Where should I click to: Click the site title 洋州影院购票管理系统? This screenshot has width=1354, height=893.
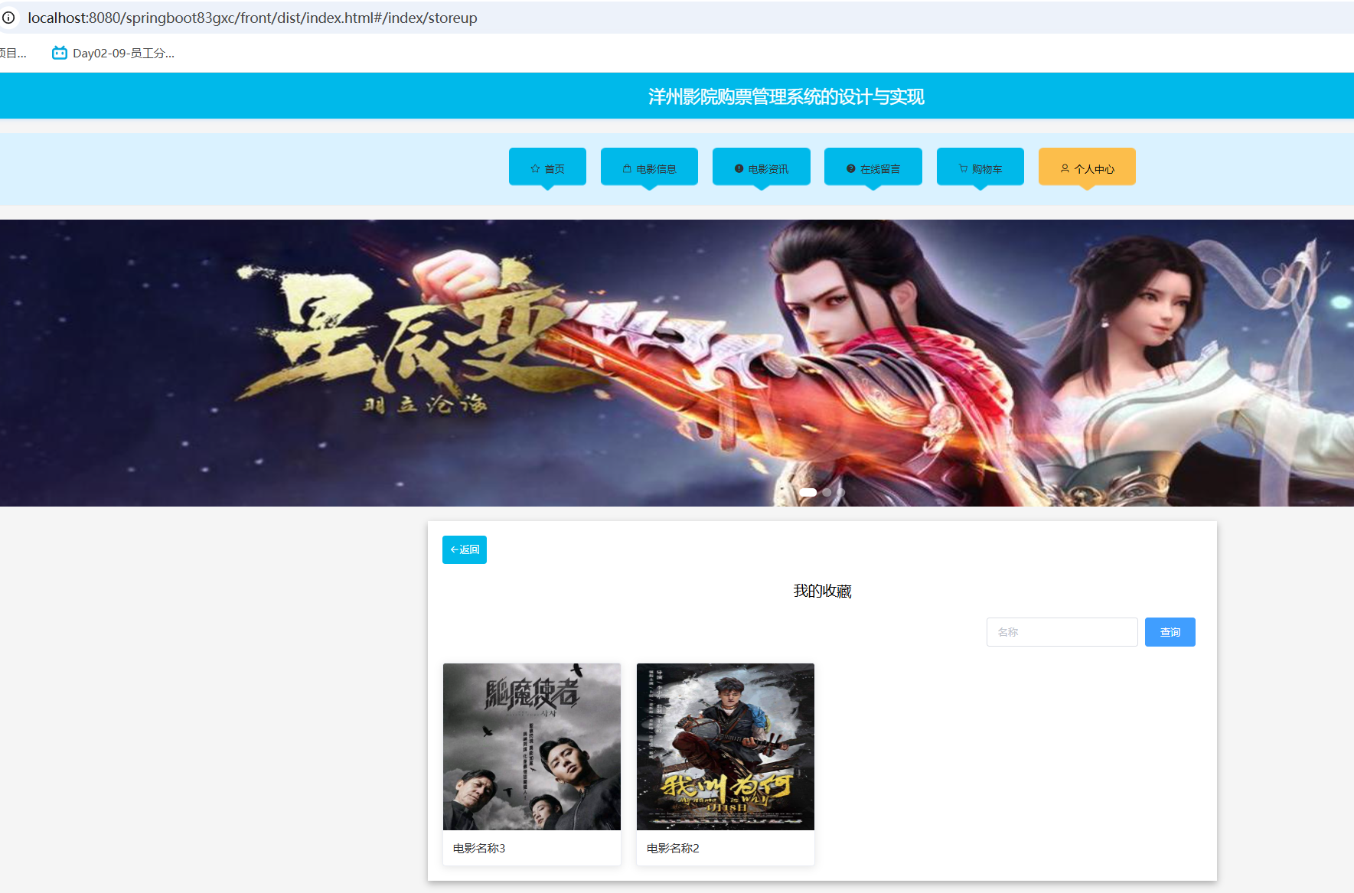coord(786,96)
